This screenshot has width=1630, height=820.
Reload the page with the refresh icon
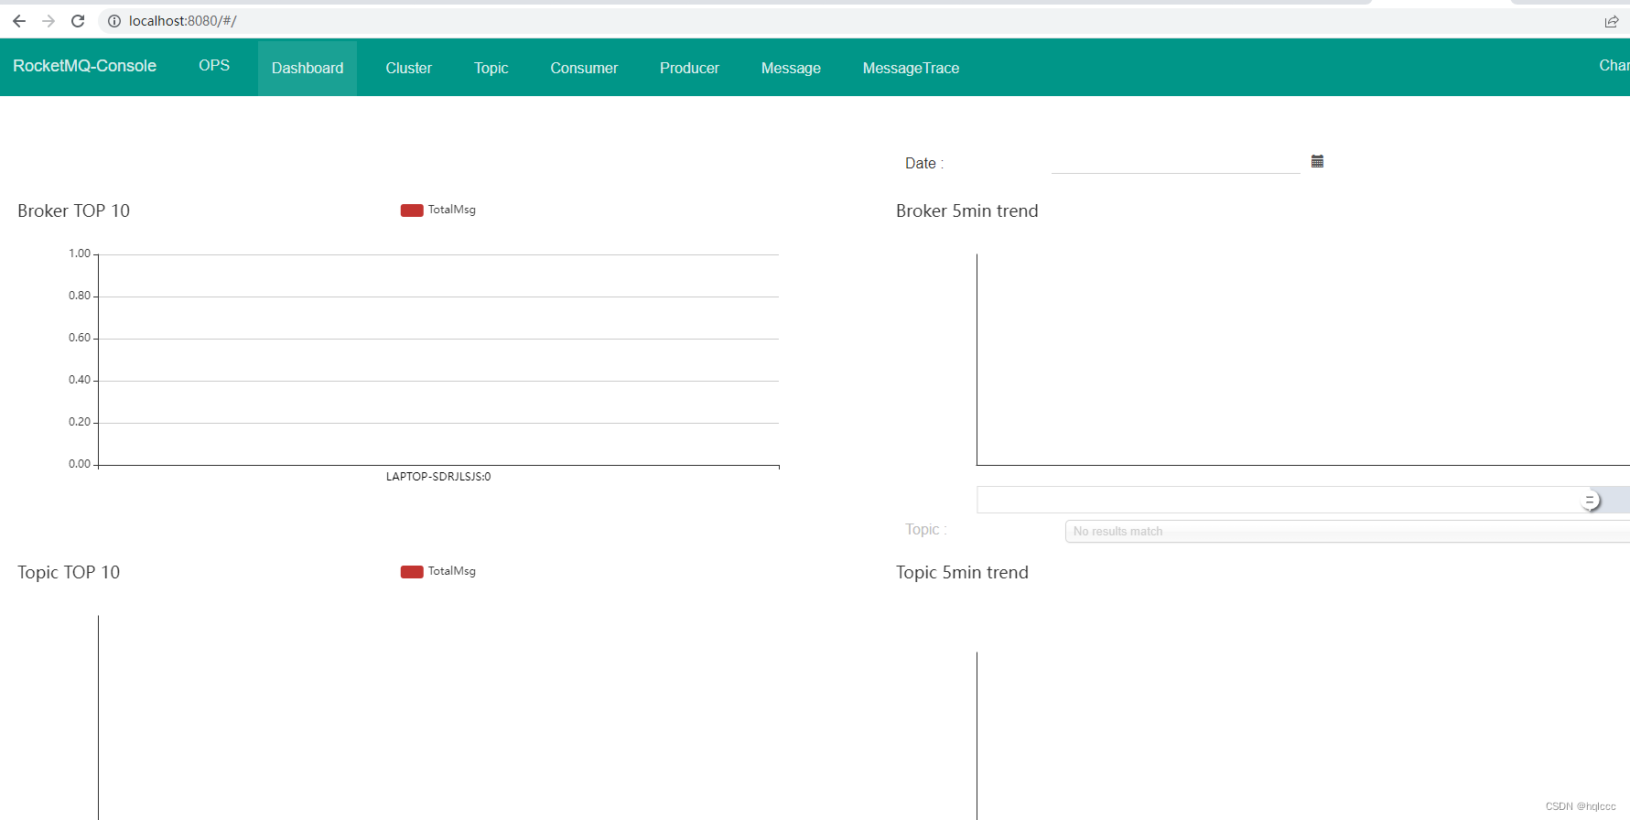(78, 21)
